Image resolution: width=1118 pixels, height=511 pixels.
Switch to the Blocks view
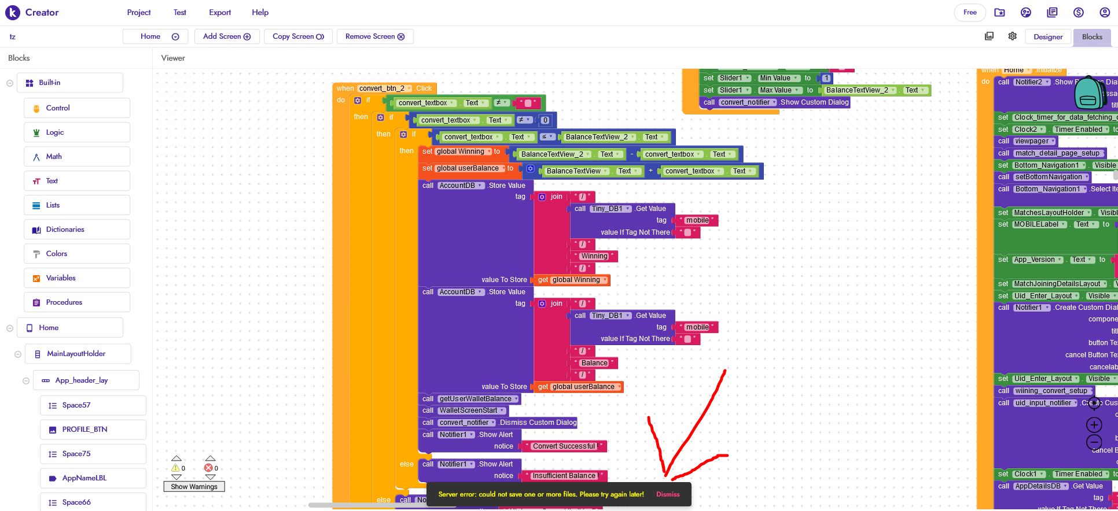[x=1092, y=37]
